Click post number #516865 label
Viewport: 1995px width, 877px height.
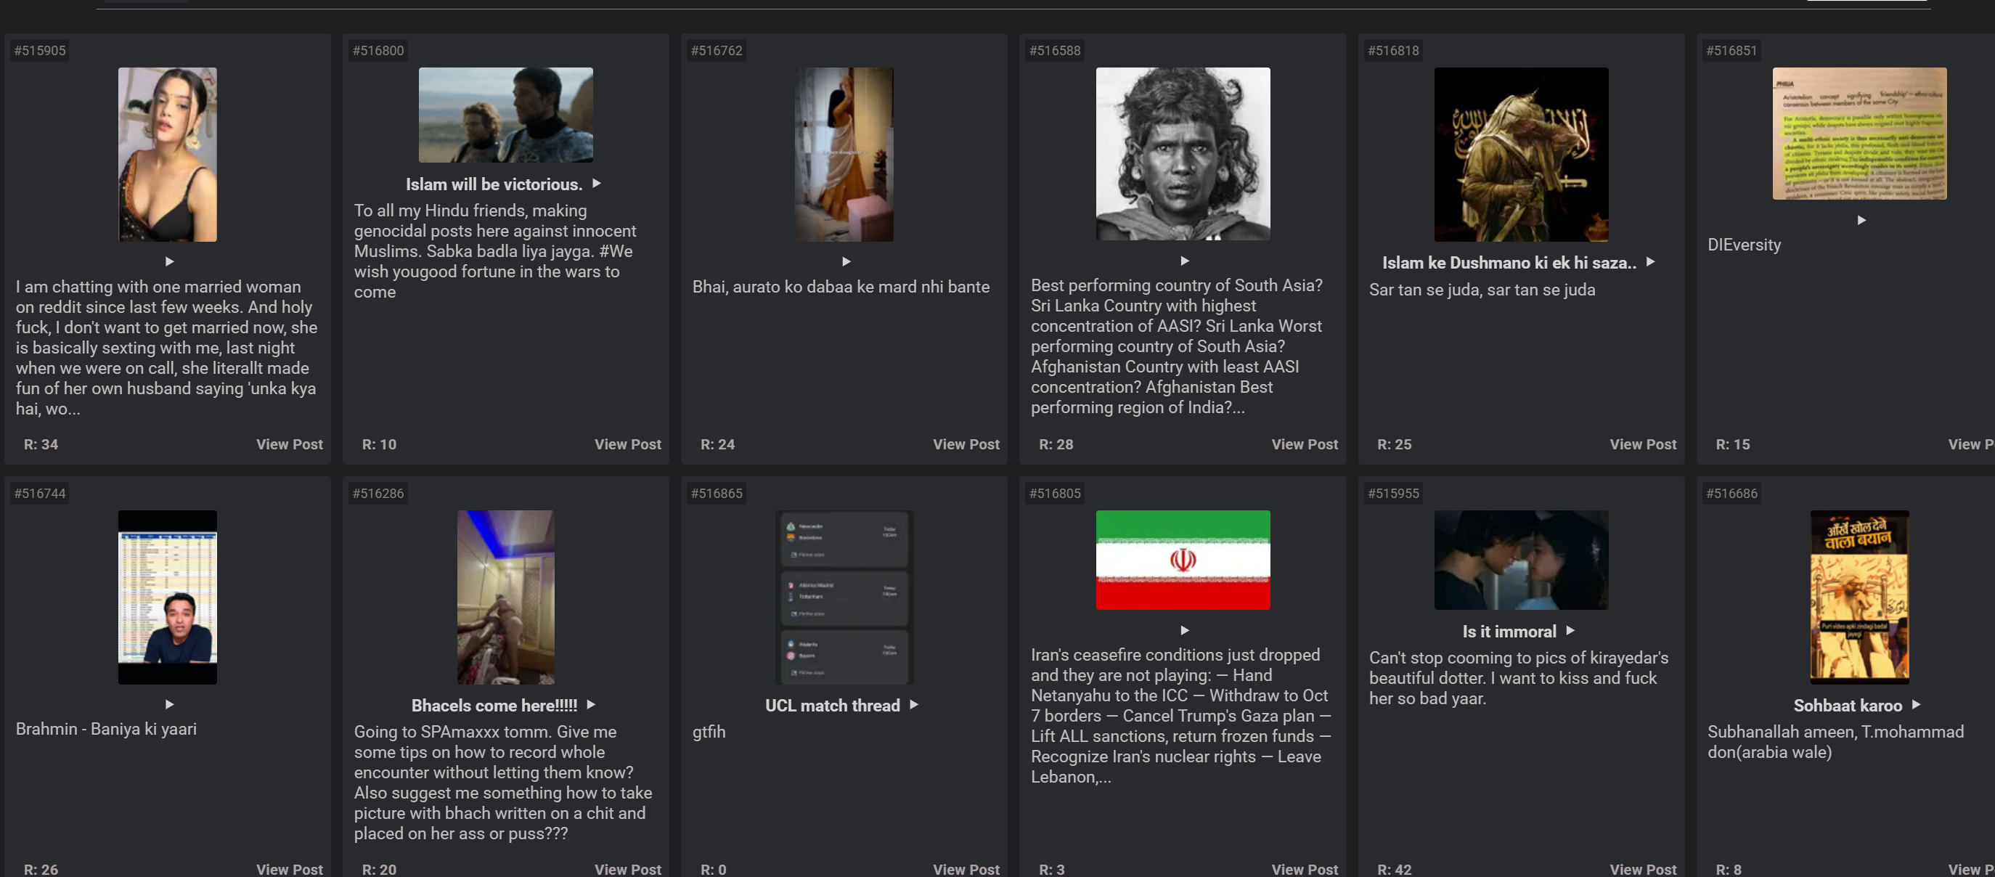pyautogui.click(x=716, y=493)
